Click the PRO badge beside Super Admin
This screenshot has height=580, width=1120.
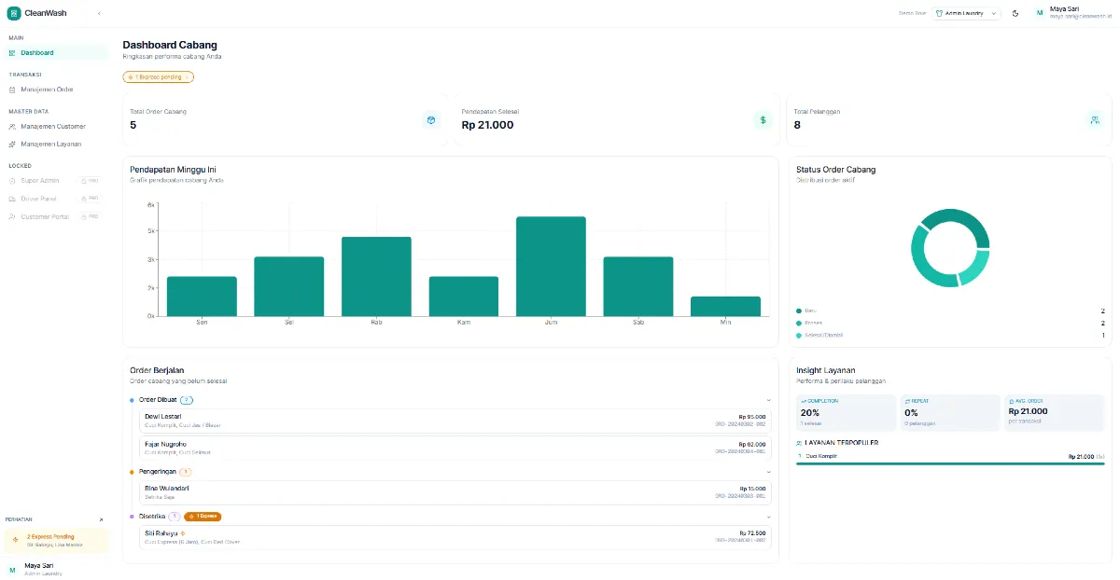pos(91,181)
